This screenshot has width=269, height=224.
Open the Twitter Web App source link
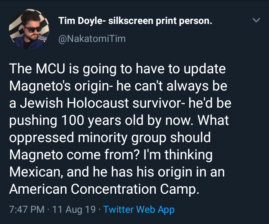tap(139, 209)
